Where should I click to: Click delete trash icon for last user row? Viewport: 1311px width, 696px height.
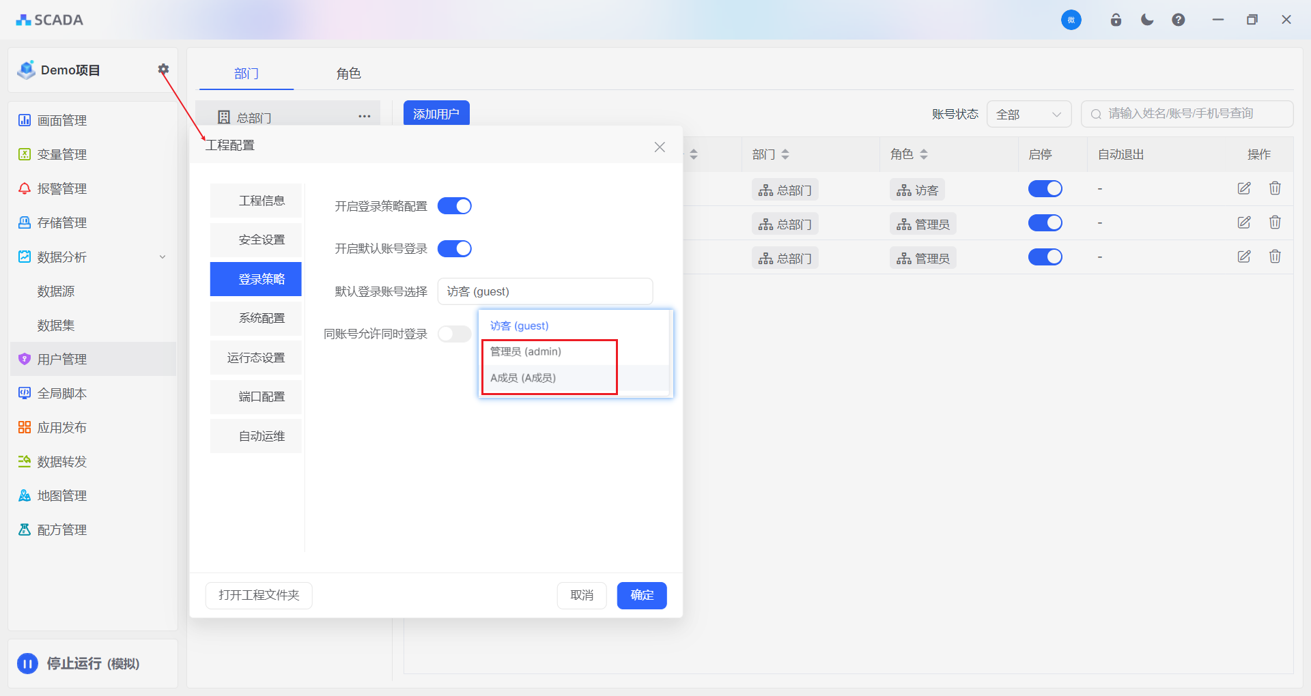coord(1275,257)
